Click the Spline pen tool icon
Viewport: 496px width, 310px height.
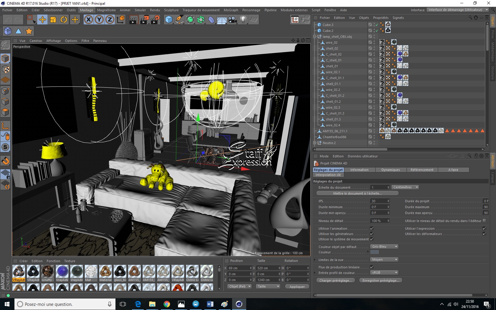point(179,20)
